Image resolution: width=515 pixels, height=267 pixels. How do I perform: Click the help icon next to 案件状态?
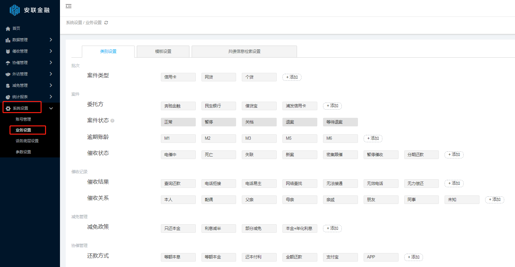[112, 121]
